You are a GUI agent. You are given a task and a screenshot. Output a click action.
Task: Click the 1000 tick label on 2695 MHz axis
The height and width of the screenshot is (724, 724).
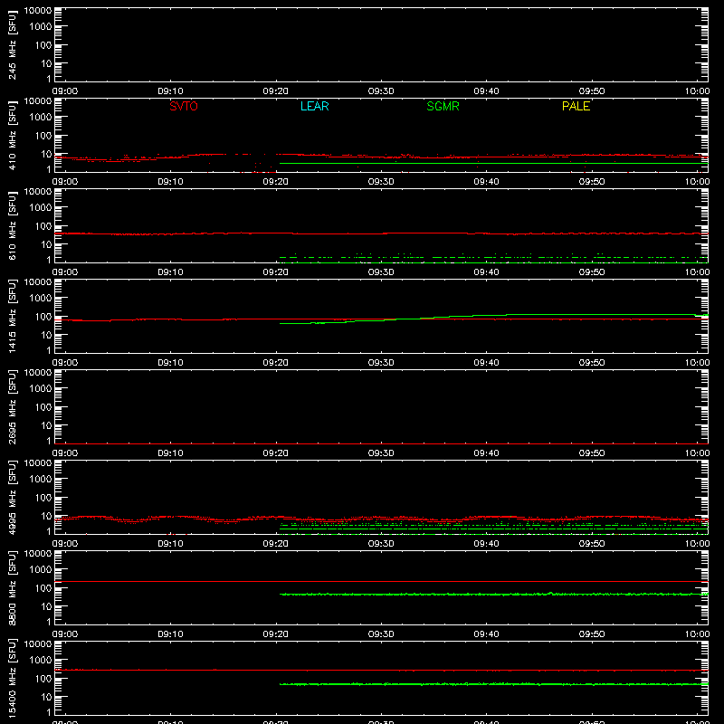coord(41,388)
